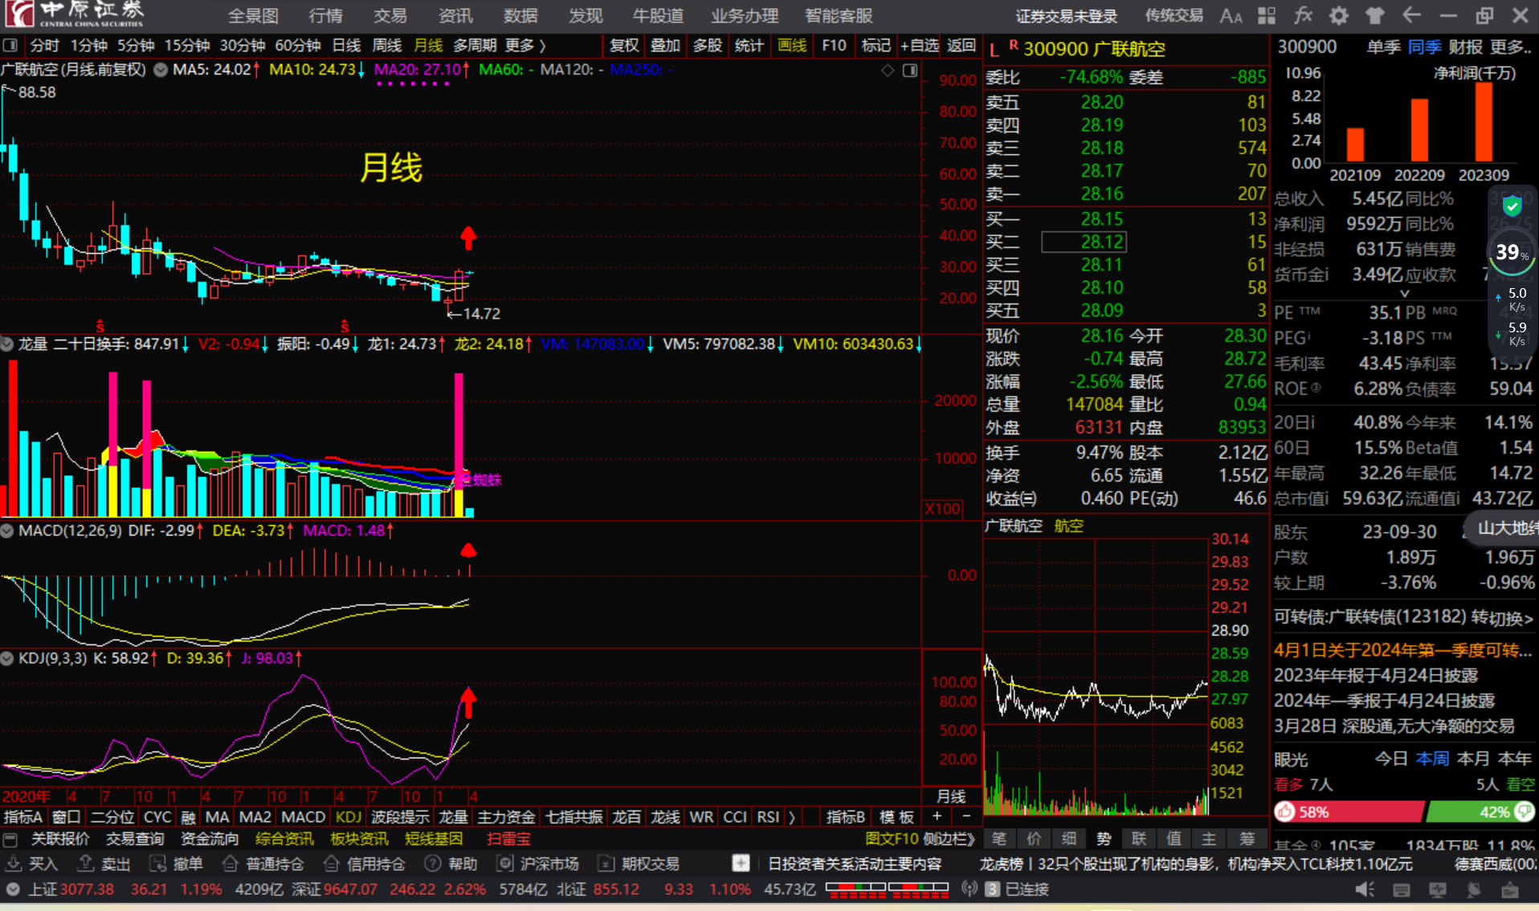Click the F10 company info button
This screenshot has width=1539, height=911.
tap(834, 46)
